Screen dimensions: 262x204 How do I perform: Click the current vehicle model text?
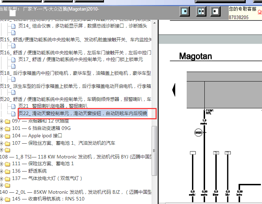click(50, 9)
